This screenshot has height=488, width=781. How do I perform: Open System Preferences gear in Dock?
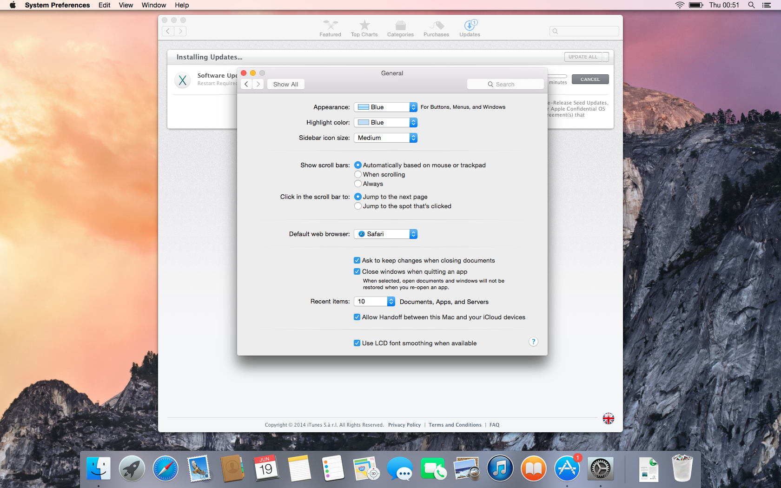pos(601,468)
